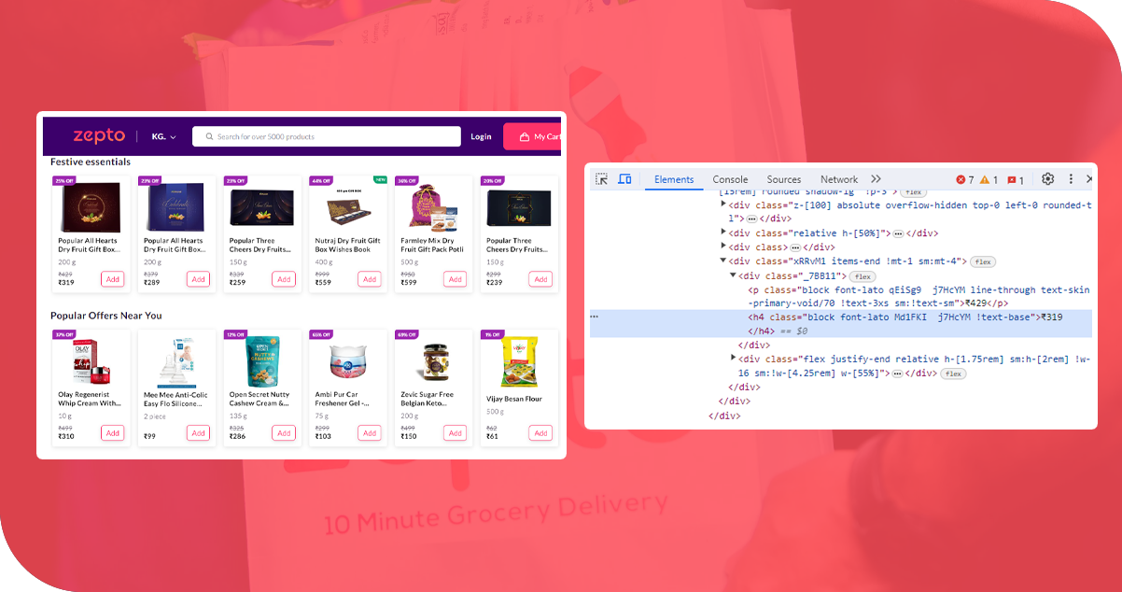Switch to the Network tab

838,179
